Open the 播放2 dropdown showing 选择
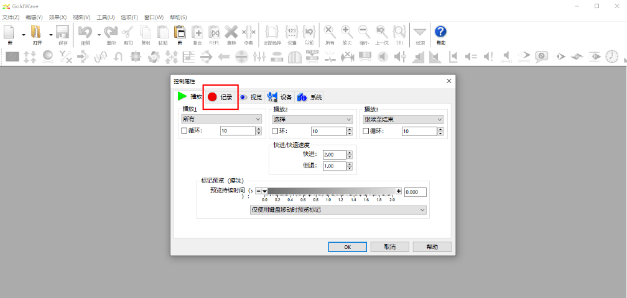The width and height of the screenshot is (627, 298). click(x=312, y=119)
